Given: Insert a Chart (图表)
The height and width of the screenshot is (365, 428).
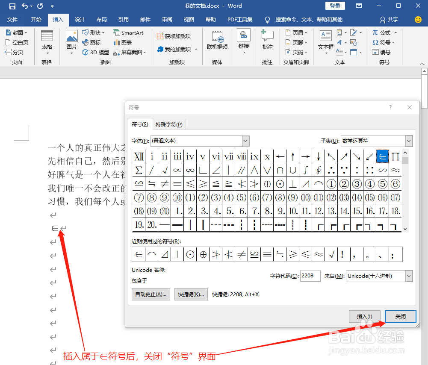Looking at the screenshot, I should [123, 43].
